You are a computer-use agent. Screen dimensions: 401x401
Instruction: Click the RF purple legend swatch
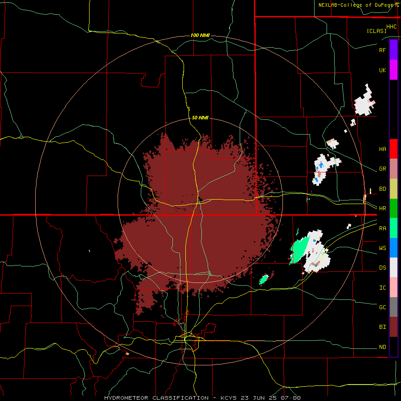pos(393,50)
